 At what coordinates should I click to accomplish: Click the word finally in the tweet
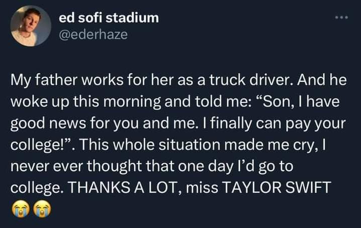(x=231, y=123)
